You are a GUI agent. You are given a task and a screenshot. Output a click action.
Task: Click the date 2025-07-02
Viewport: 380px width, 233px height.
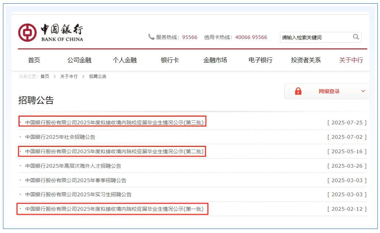click(x=347, y=137)
